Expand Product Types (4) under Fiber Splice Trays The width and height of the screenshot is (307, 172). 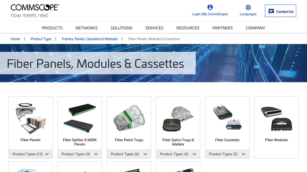(178, 154)
